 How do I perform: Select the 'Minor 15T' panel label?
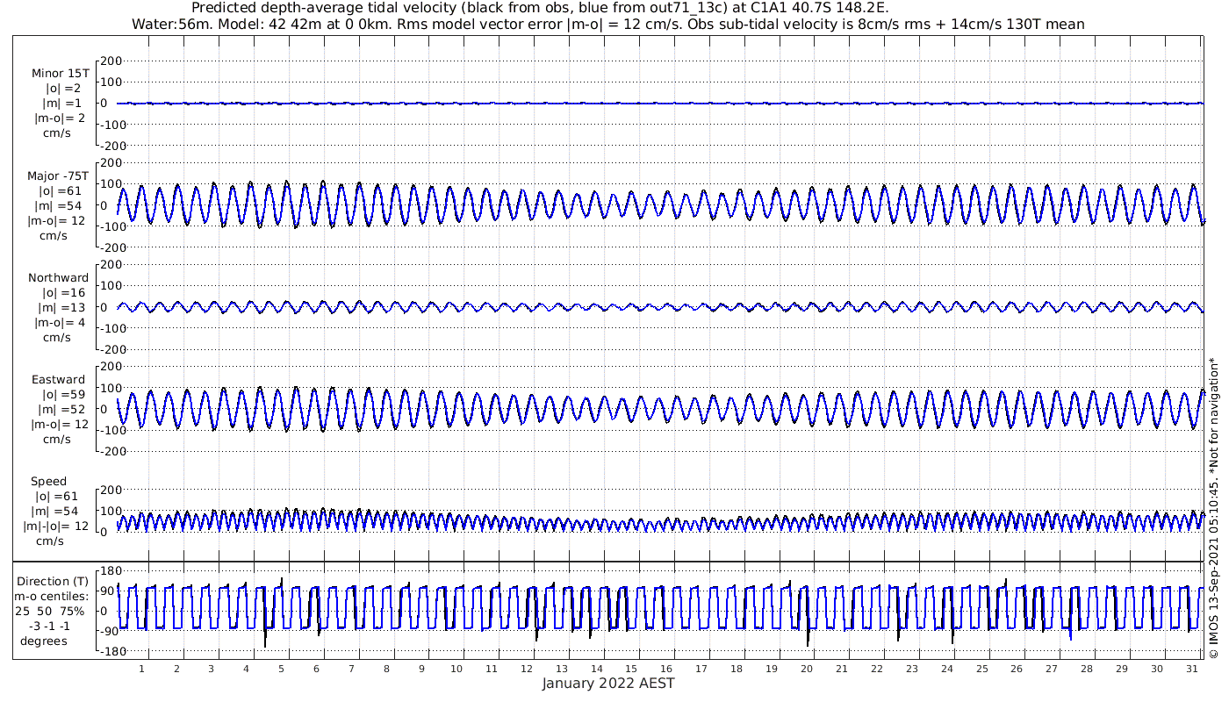coord(60,74)
